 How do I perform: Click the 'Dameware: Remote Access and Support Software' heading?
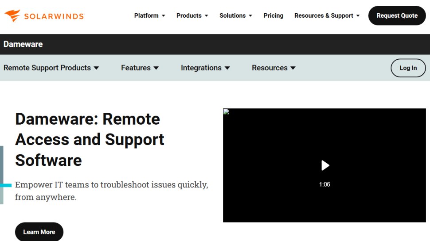pos(90,139)
